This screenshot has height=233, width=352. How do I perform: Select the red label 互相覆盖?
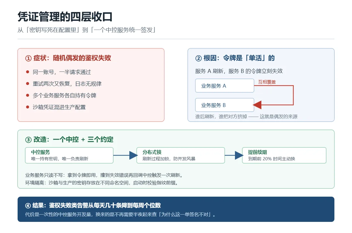click(x=267, y=82)
